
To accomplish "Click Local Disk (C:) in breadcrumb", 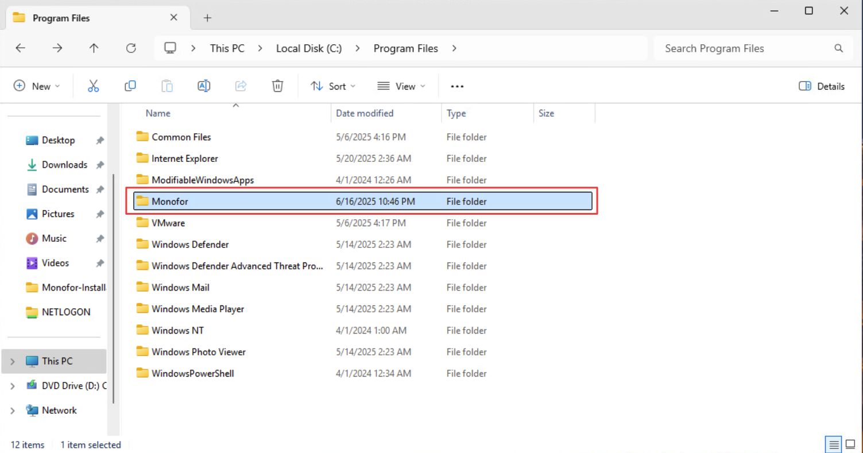I will 309,48.
